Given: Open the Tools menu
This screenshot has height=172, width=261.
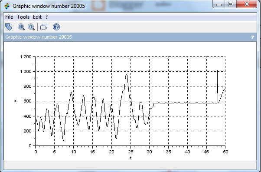Looking at the screenshot, I should pyautogui.click(x=23, y=17).
